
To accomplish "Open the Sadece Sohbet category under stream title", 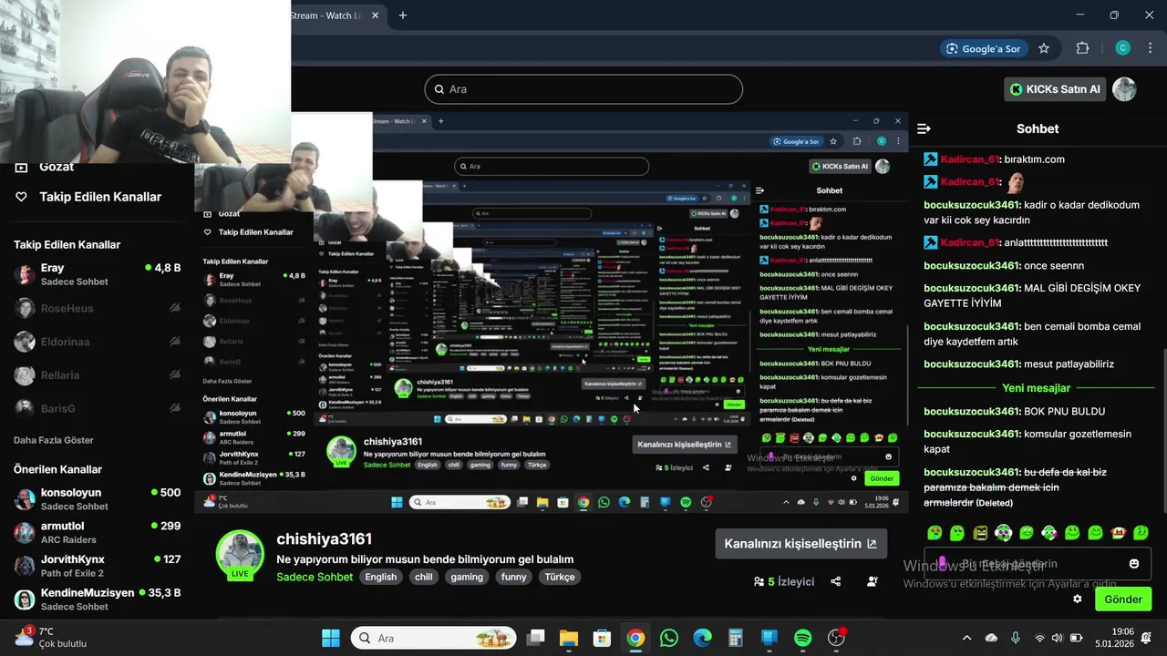I will click(x=315, y=577).
